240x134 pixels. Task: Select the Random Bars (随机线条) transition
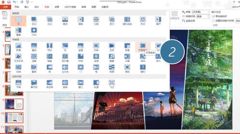coord(127,21)
